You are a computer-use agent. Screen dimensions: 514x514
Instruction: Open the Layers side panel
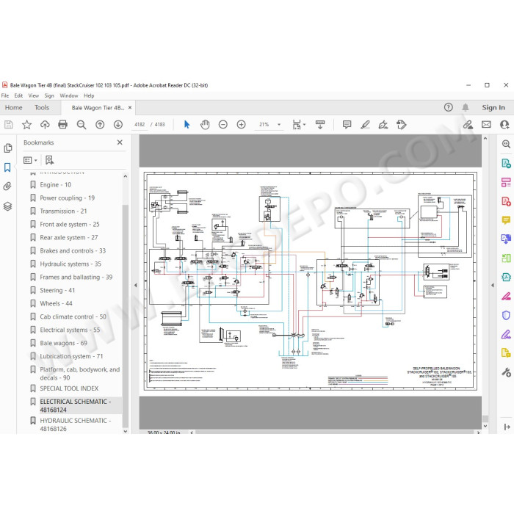pos(7,206)
